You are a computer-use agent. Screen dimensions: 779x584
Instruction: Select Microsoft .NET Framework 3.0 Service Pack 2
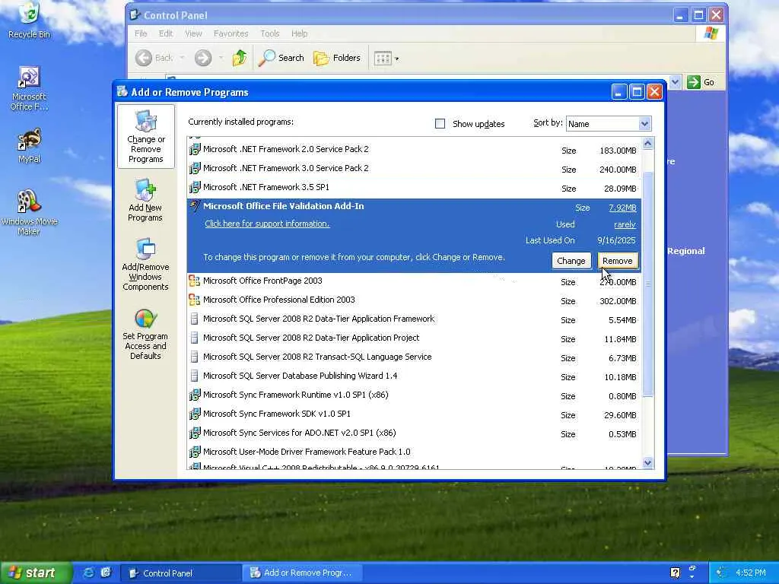pos(414,168)
